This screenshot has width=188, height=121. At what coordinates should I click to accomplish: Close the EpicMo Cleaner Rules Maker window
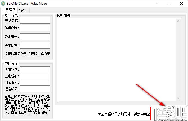pyautogui.click(x=181, y=4)
